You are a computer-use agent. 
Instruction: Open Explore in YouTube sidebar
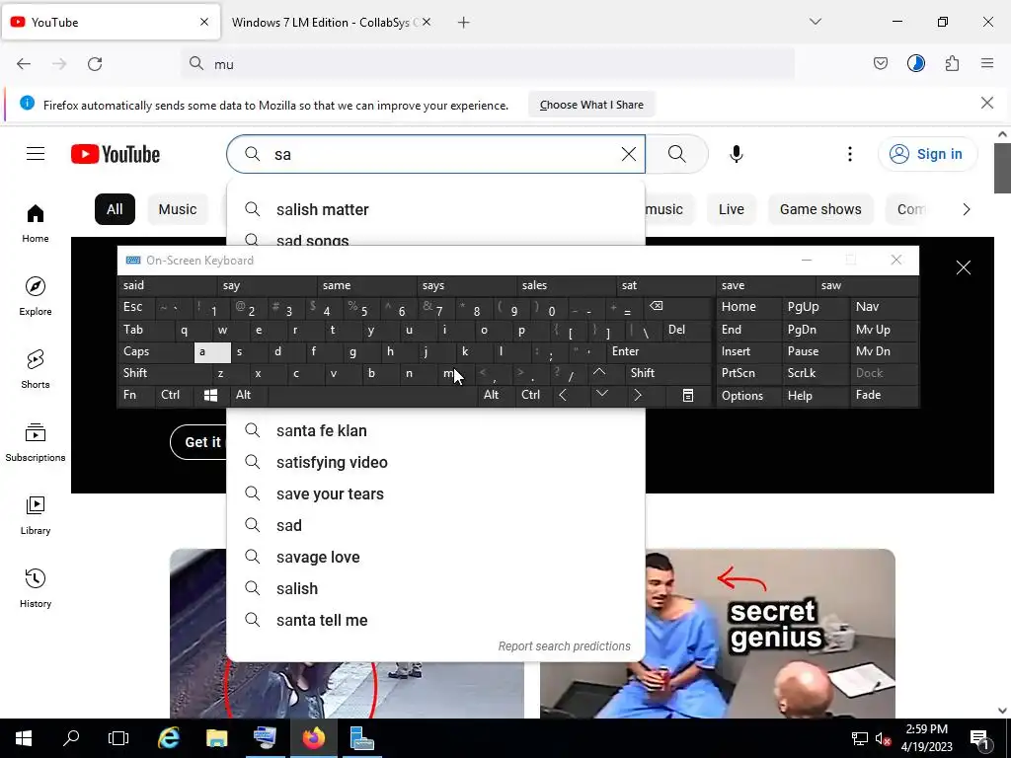coord(36,296)
